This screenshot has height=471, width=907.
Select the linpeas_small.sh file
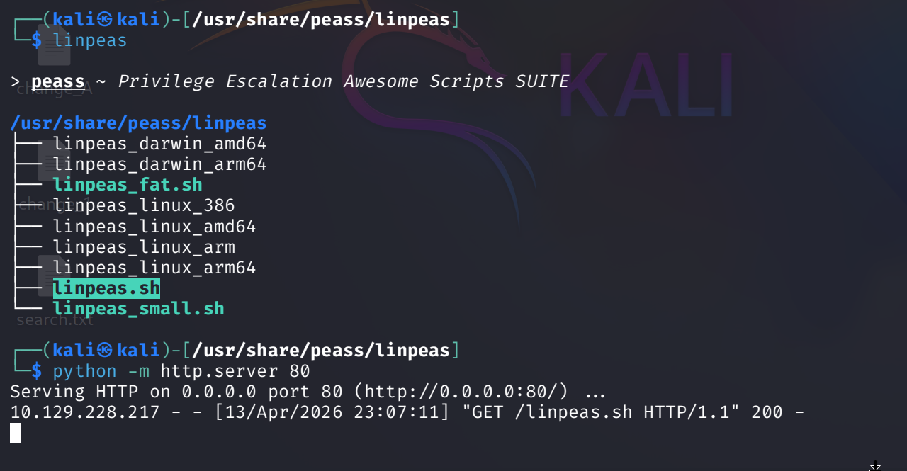138,309
